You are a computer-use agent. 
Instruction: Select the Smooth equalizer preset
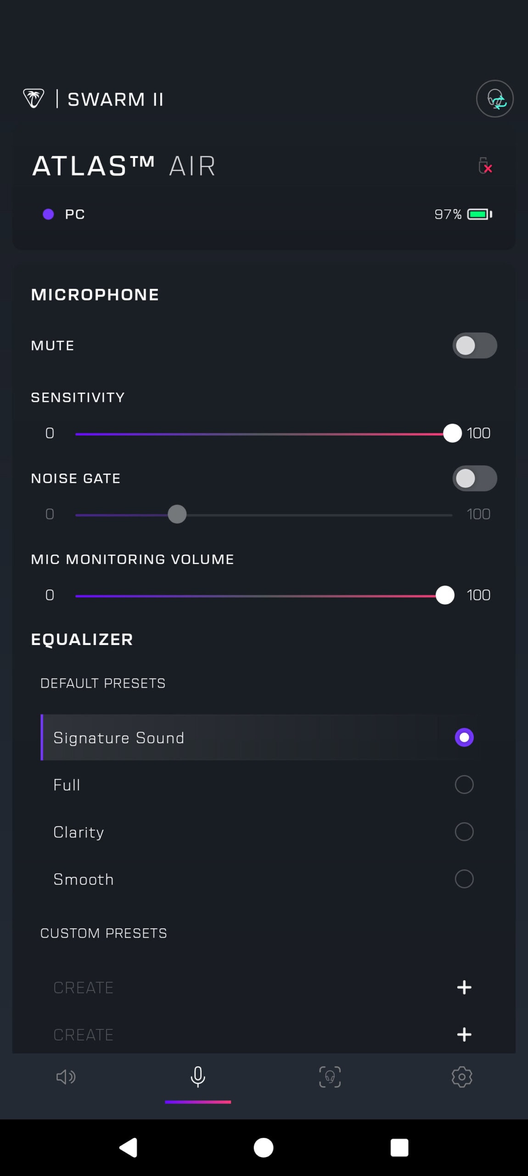pos(464,879)
